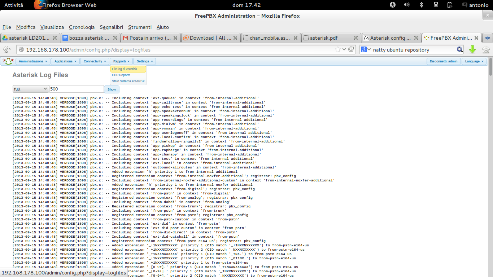This screenshot has height=277, width=493.
Task: Close the chan_mobile.as... tab
Action: 296,38
